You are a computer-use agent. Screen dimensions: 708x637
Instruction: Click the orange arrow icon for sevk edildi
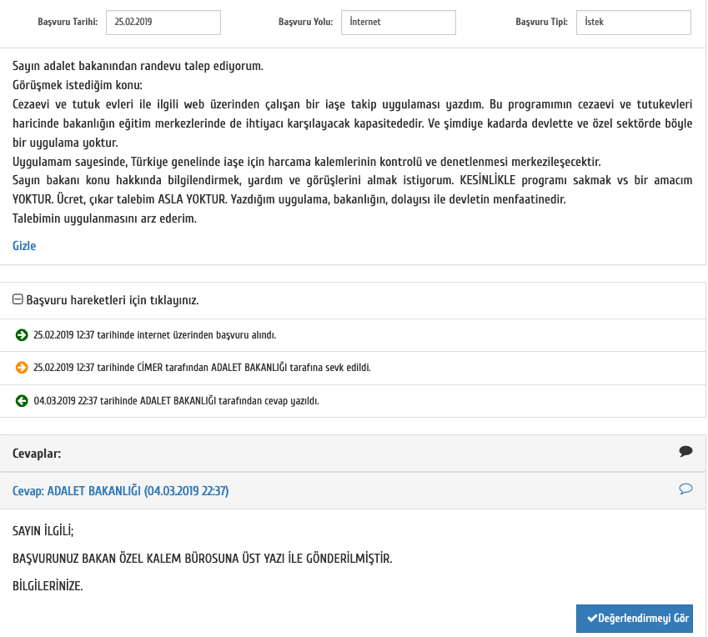(22, 368)
